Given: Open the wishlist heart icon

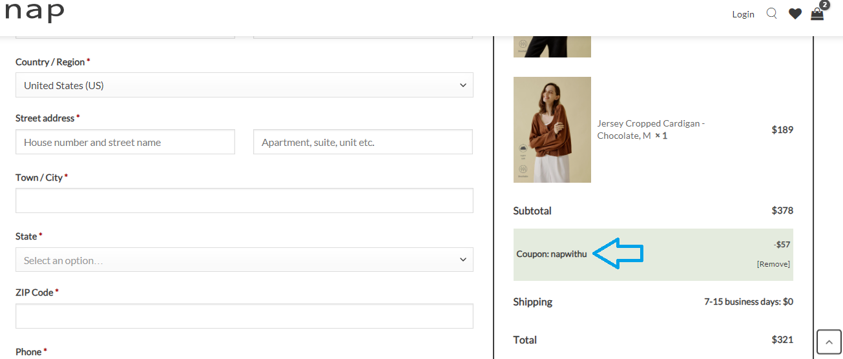Looking at the screenshot, I should pos(795,14).
